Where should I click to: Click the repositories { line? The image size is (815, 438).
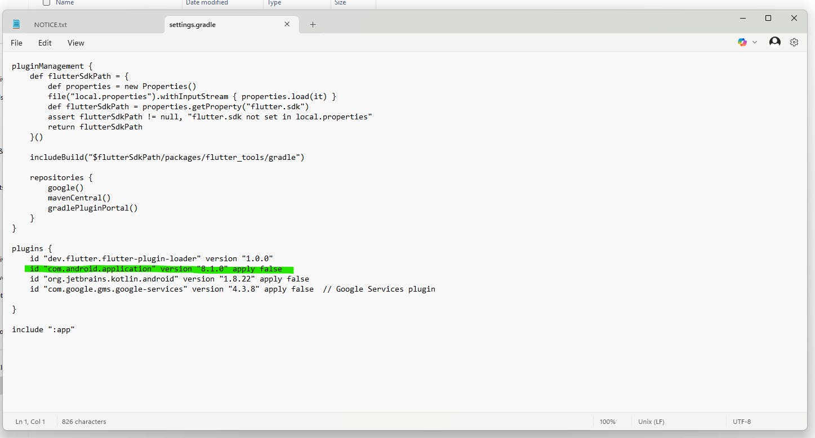(x=61, y=177)
